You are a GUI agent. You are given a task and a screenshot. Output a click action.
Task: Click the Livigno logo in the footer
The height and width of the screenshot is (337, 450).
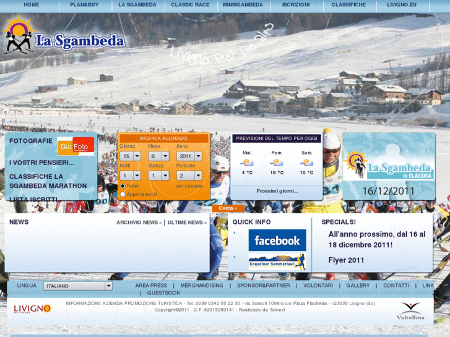32,309
